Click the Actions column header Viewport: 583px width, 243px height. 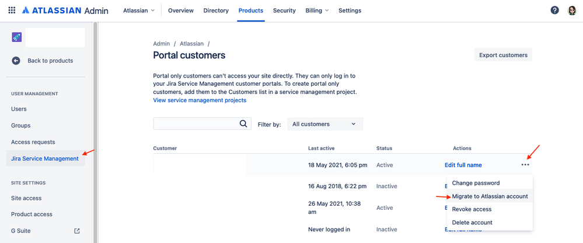tap(462, 149)
